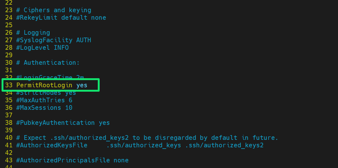Select the #SyslogFacility AUTH line
Screen dimensions: 338x168
point(53,40)
